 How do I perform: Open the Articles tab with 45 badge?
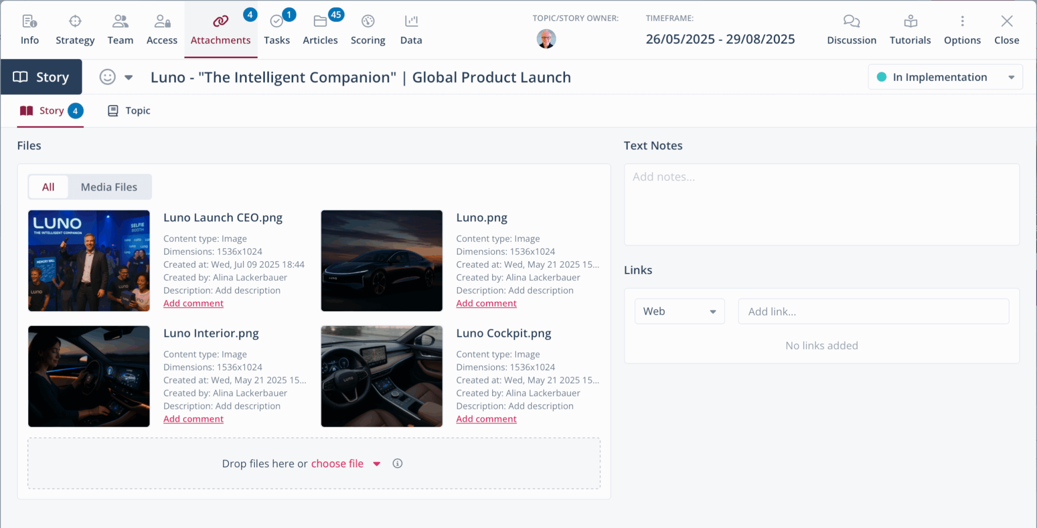coord(320,29)
